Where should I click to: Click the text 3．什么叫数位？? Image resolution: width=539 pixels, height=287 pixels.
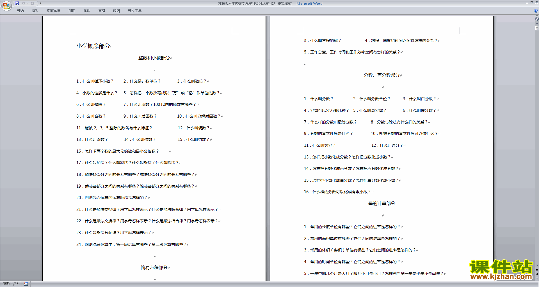click(192, 81)
